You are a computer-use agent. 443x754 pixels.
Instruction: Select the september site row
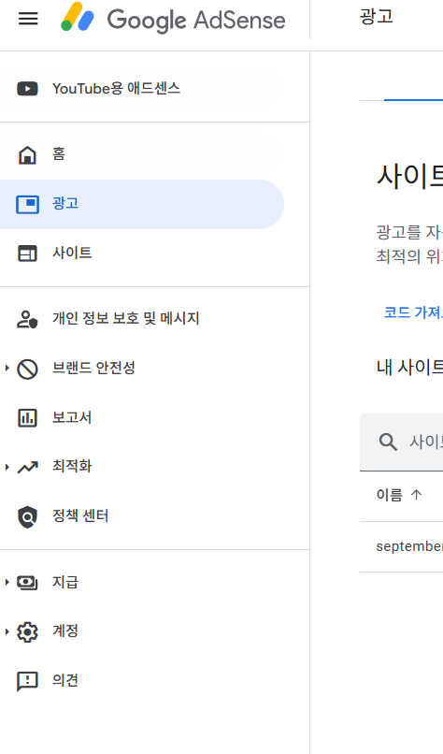click(402, 546)
